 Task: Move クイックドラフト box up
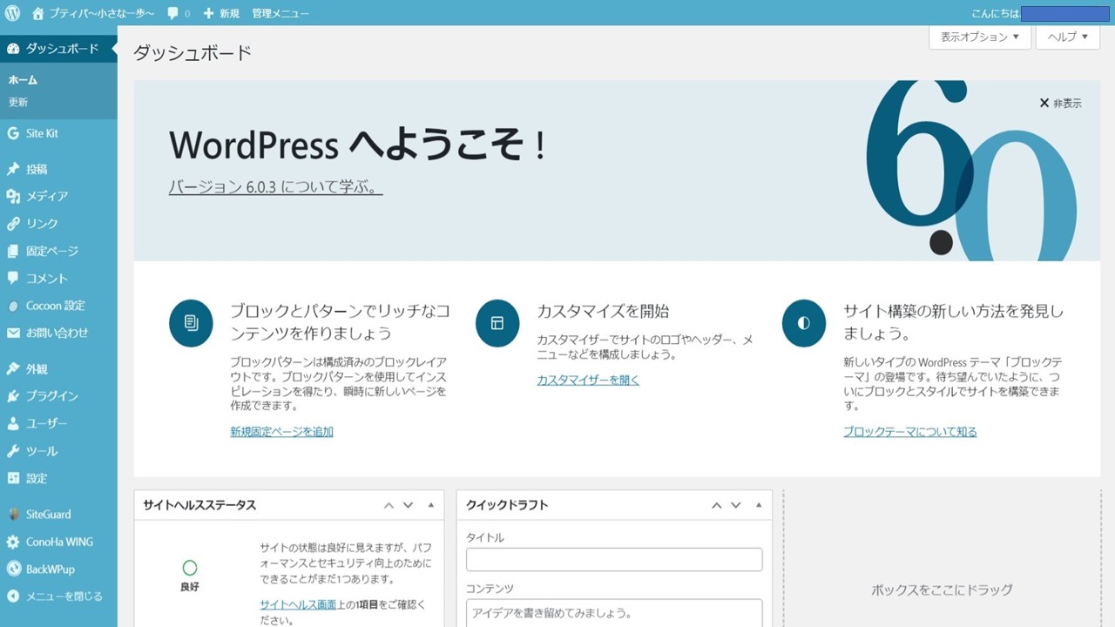click(716, 505)
